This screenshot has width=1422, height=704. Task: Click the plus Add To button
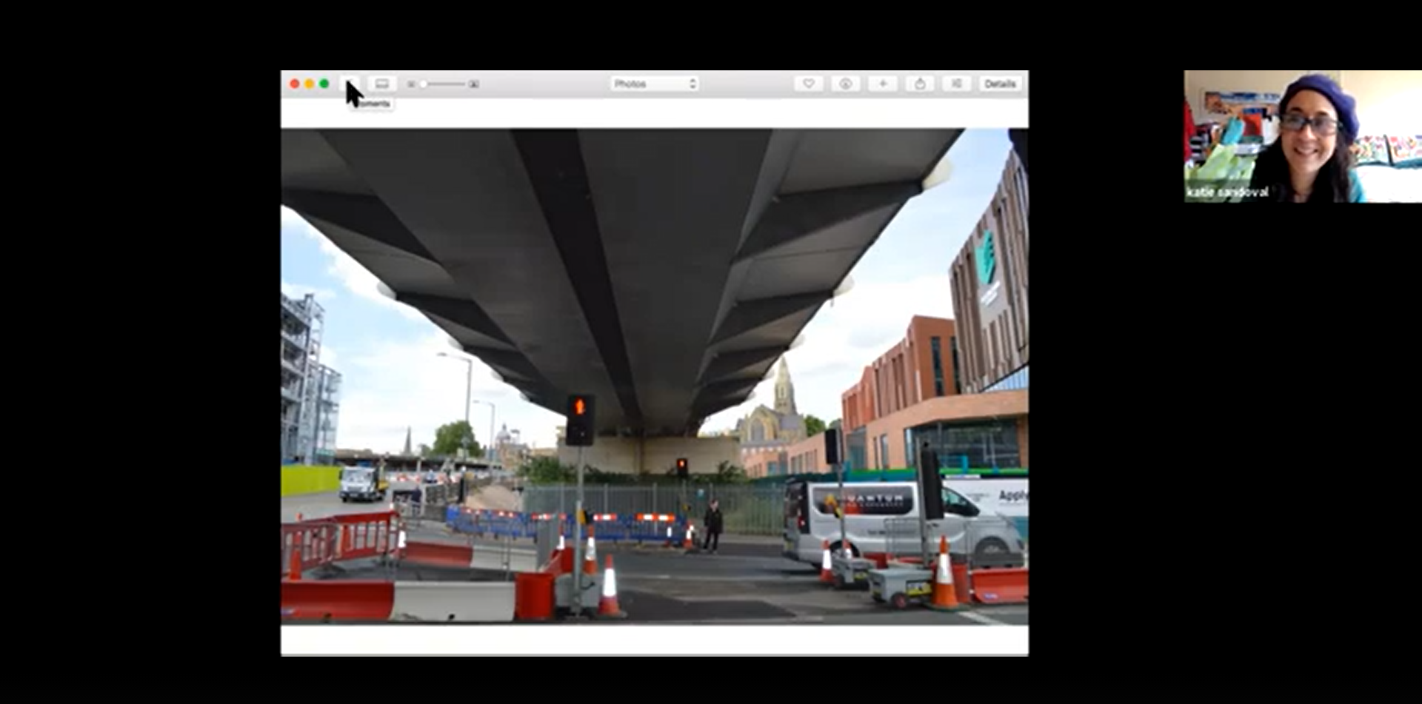883,84
